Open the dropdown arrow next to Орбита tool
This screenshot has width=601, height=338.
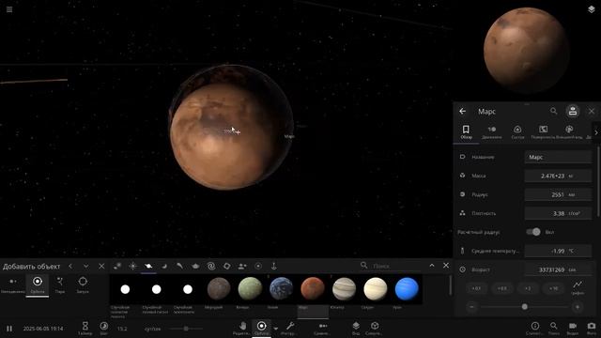point(275,329)
